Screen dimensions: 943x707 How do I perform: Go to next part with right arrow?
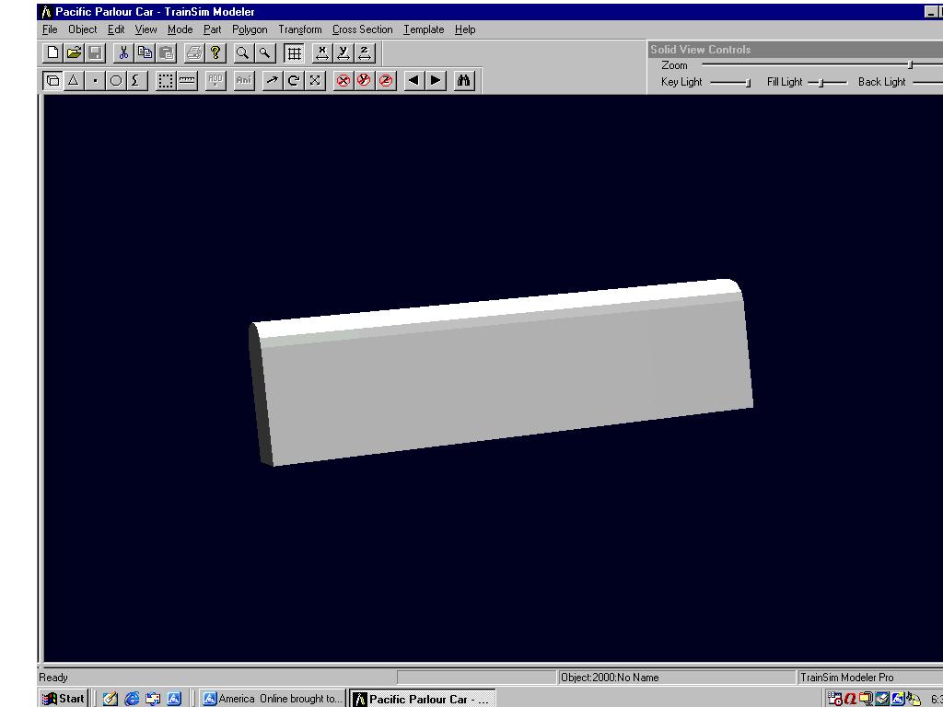pos(436,81)
